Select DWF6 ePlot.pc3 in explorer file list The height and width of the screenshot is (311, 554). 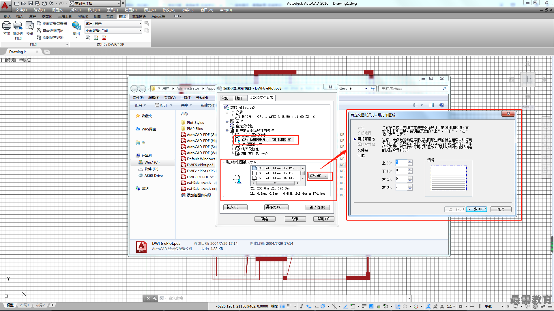[198, 165]
